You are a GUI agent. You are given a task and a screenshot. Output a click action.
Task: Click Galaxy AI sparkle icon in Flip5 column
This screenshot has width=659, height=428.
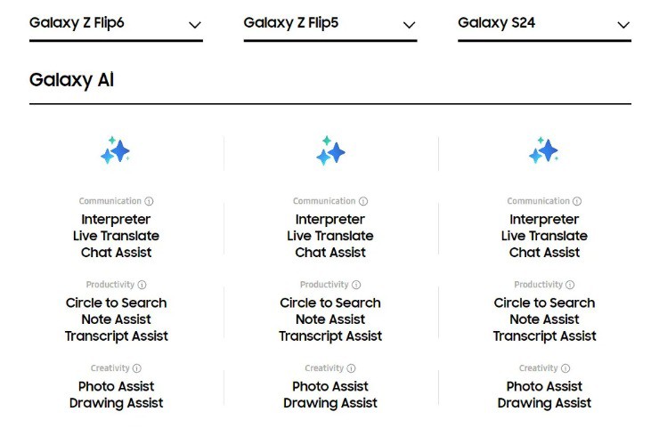tap(330, 150)
